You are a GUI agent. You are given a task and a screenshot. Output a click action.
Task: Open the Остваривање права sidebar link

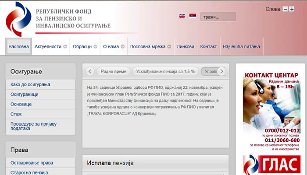pos(32,163)
